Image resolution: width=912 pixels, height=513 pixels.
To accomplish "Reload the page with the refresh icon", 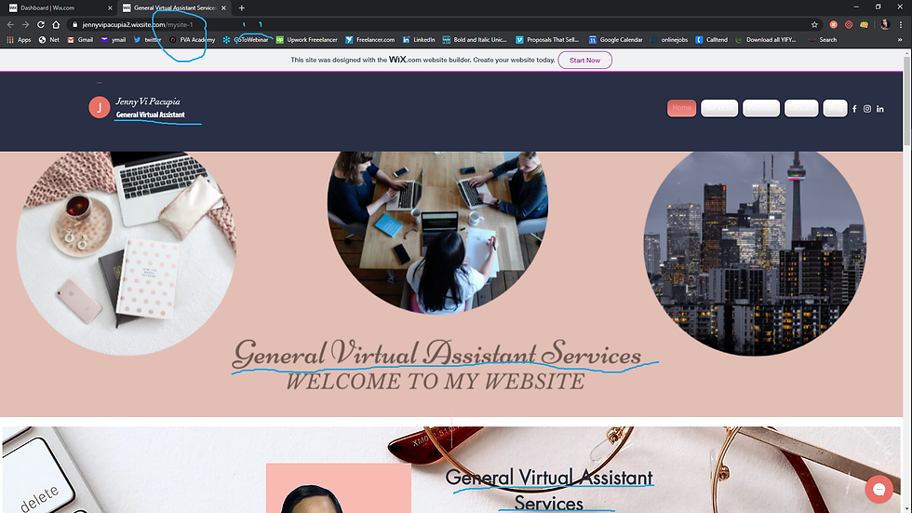I will [41, 24].
